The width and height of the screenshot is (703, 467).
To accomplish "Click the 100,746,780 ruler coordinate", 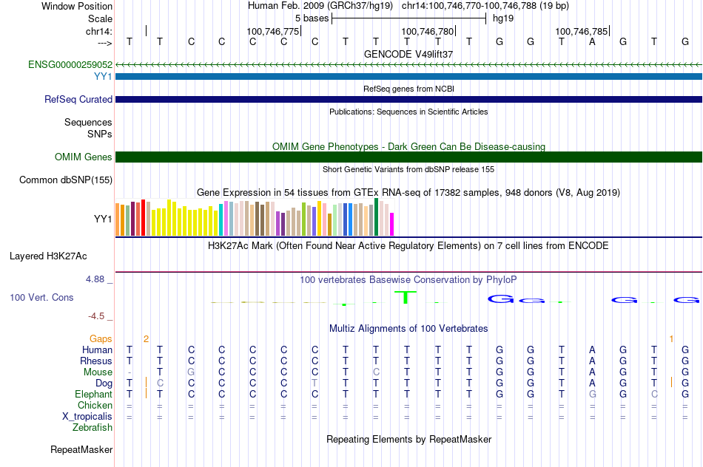I will tap(428, 31).
